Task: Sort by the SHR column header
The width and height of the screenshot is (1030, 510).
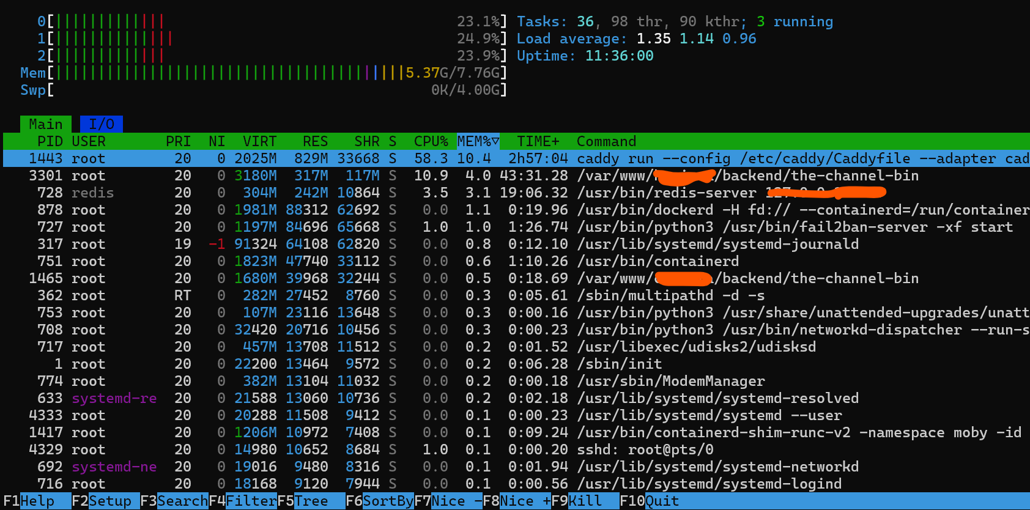Action: pyautogui.click(x=367, y=141)
